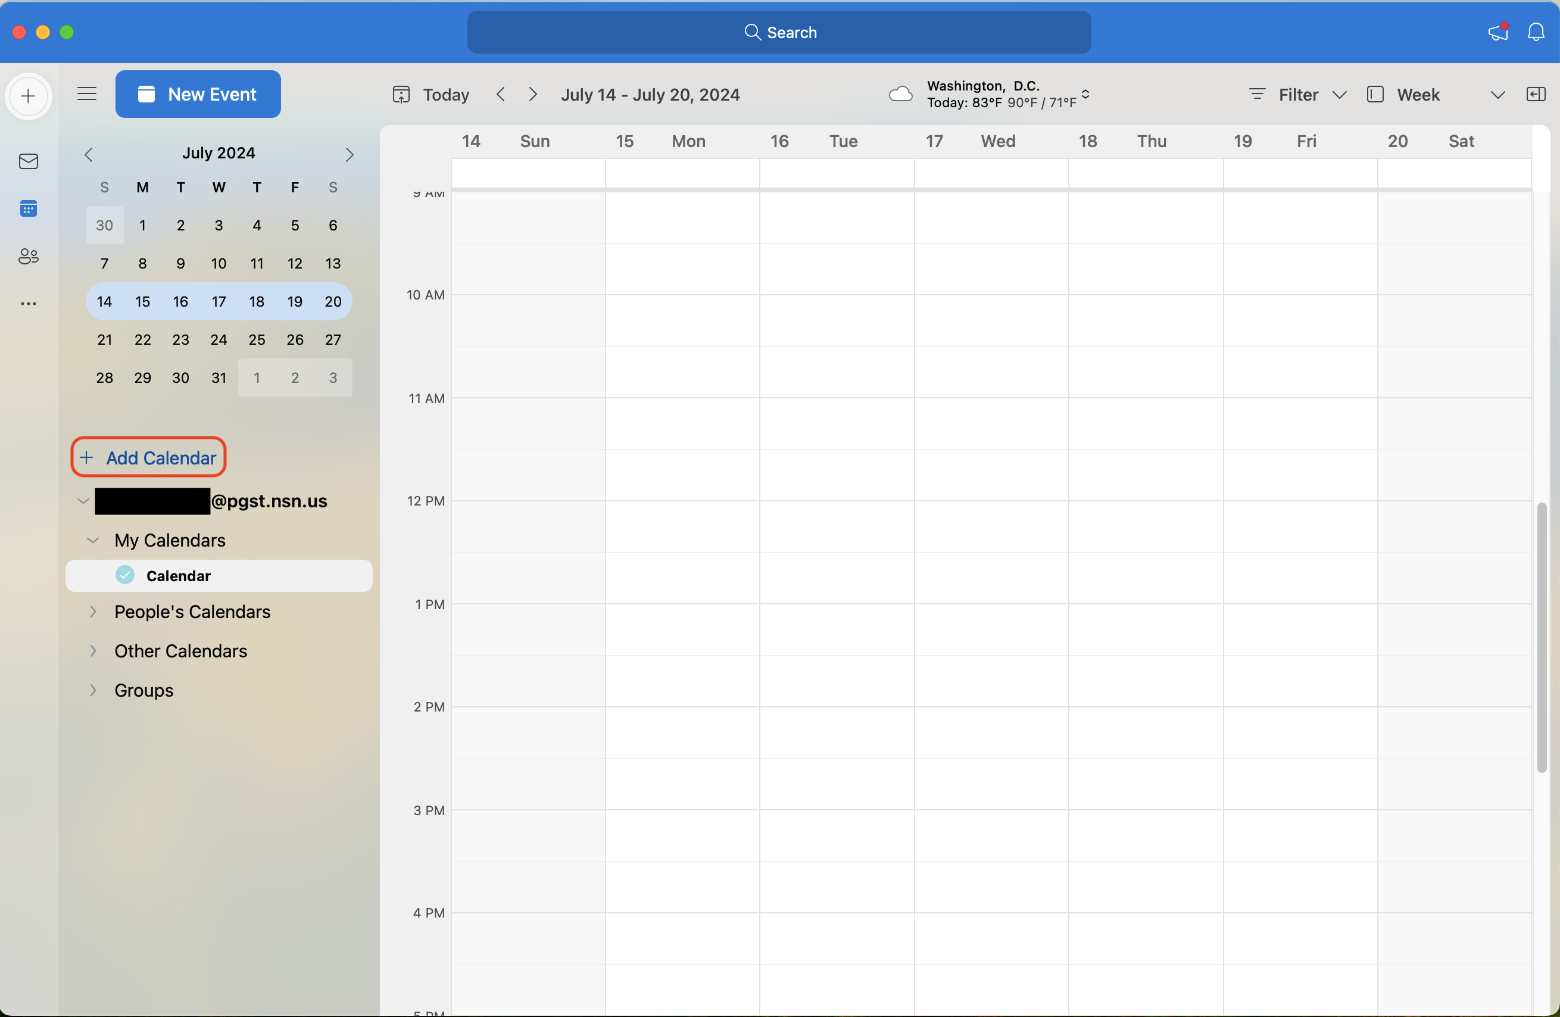Open the Filter dropdown
This screenshot has width=1560, height=1017.
(1297, 94)
